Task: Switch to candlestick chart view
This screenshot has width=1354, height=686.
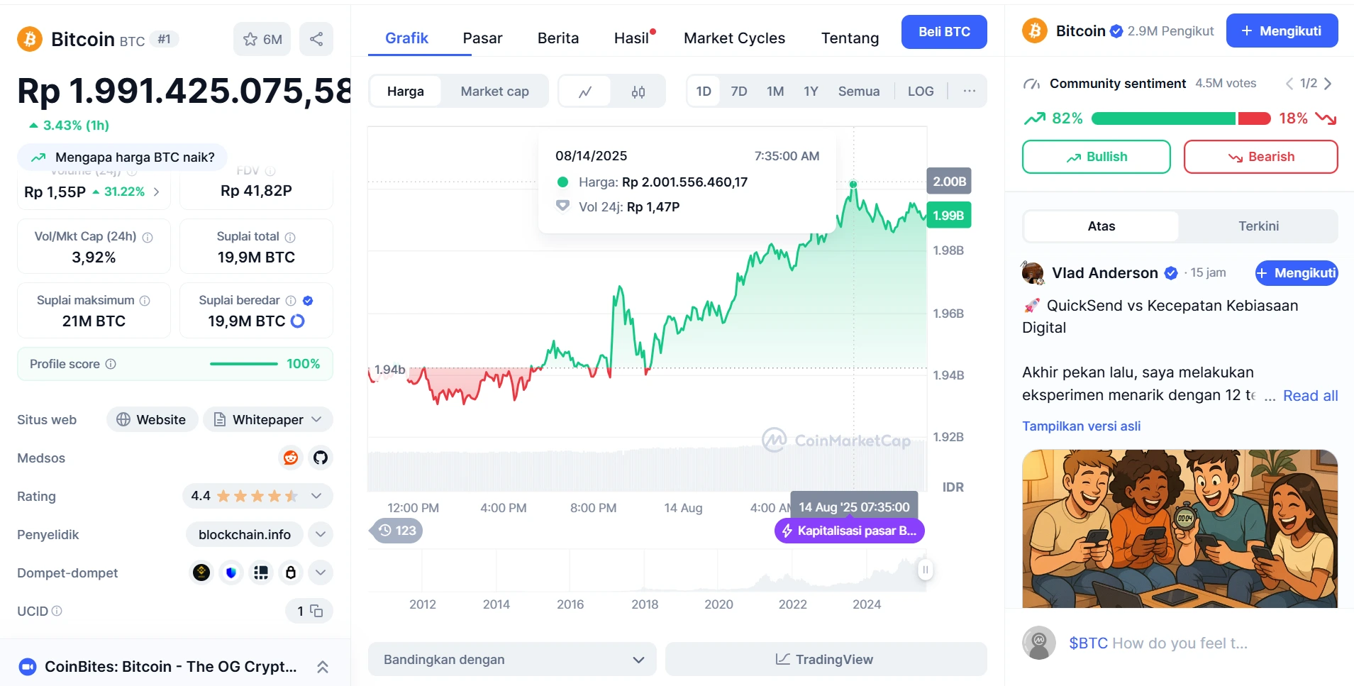Action: [x=638, y=92]
